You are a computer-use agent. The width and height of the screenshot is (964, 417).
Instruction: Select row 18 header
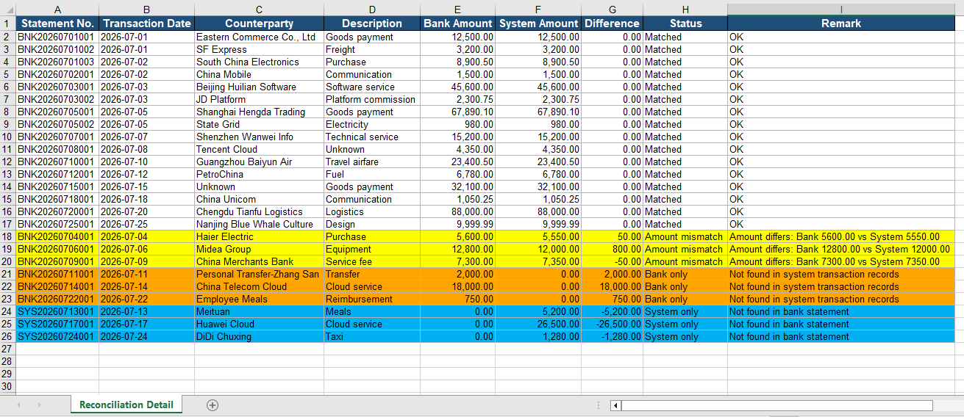pyautogui.click(x=7, y=236)
